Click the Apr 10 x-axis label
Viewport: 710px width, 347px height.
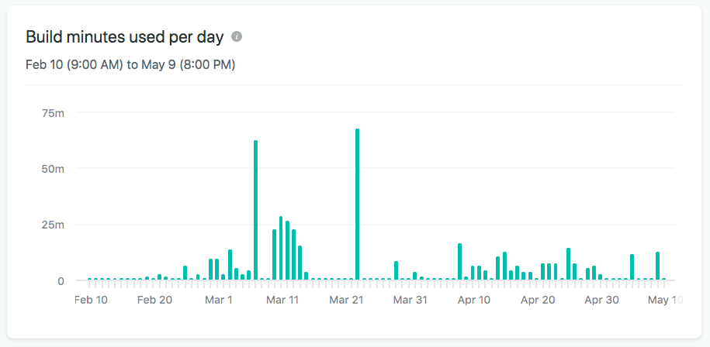click(473, 300)
